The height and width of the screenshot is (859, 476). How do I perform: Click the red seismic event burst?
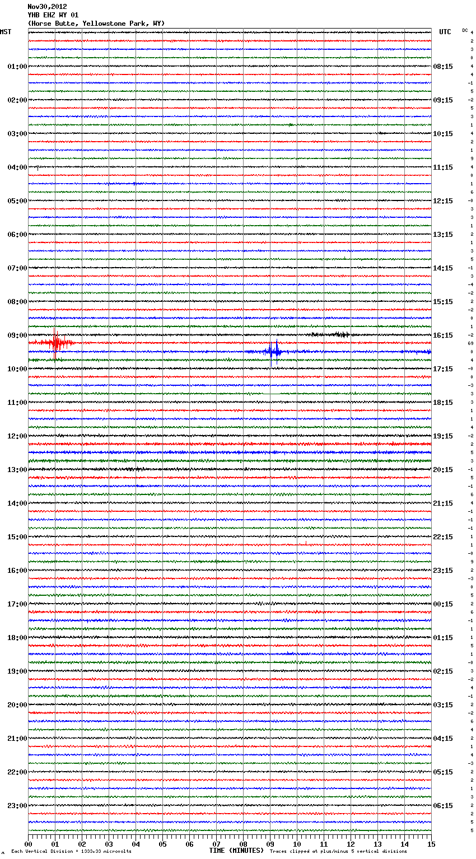click(55, 342)
